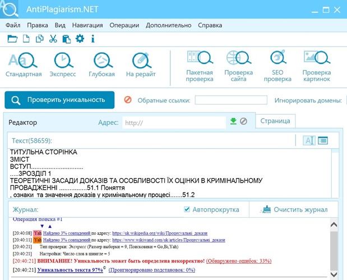Open the uk.wikipedia.org link in log

160,233
